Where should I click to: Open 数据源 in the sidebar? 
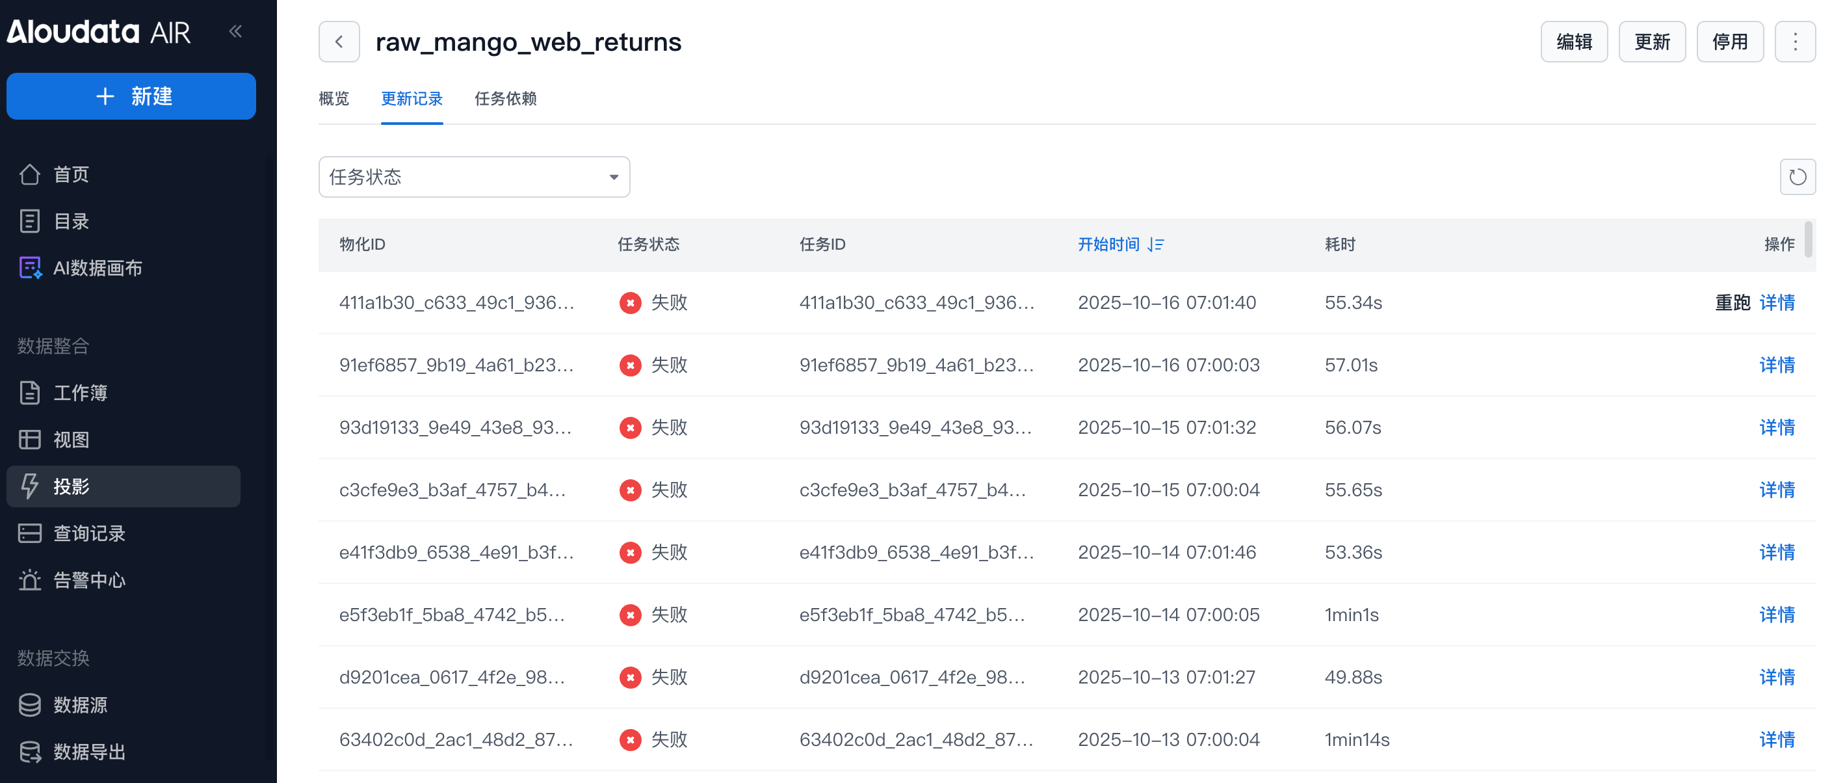(80, 705)
